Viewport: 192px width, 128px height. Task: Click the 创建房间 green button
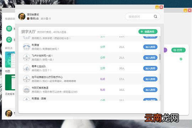(148, 32)
